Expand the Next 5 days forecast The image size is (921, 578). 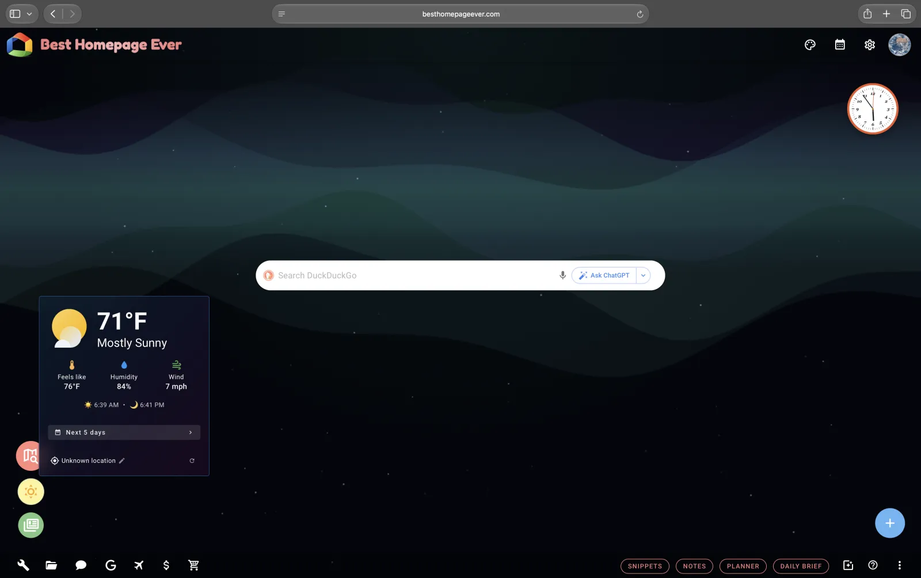(124, 432)
